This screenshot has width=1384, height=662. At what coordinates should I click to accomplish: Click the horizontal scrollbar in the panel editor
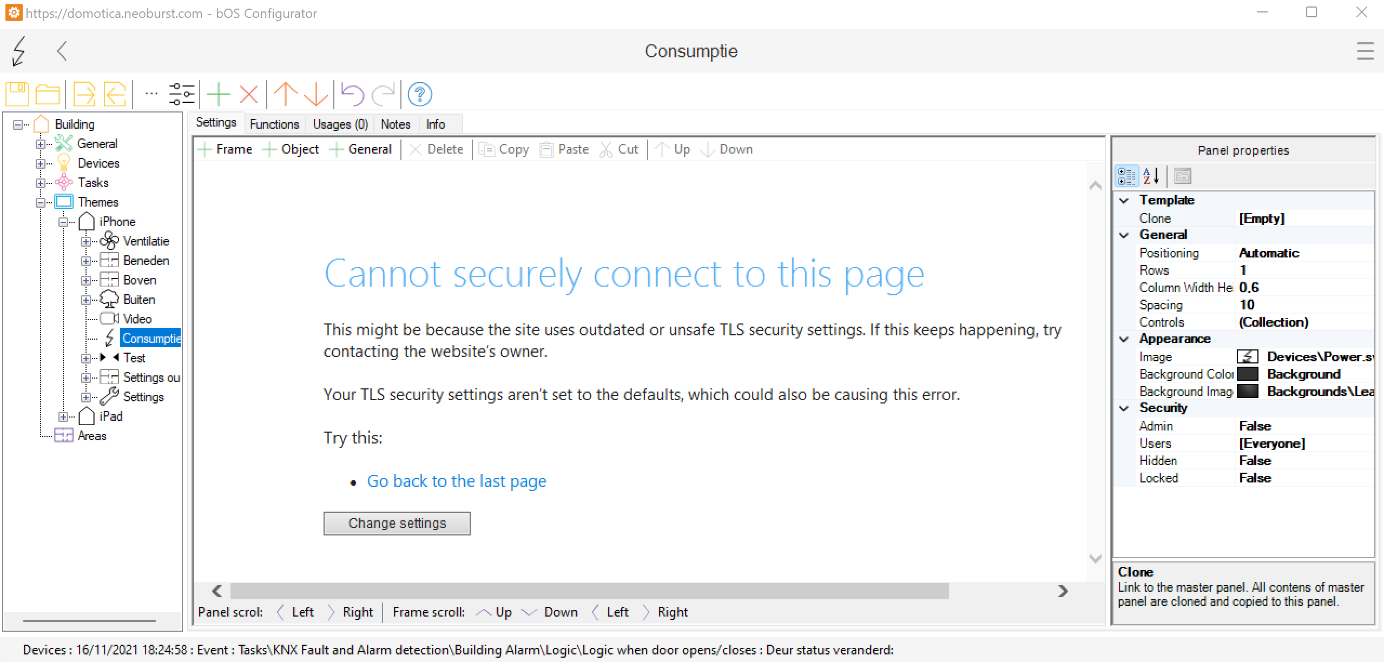(x=589, y=591)
